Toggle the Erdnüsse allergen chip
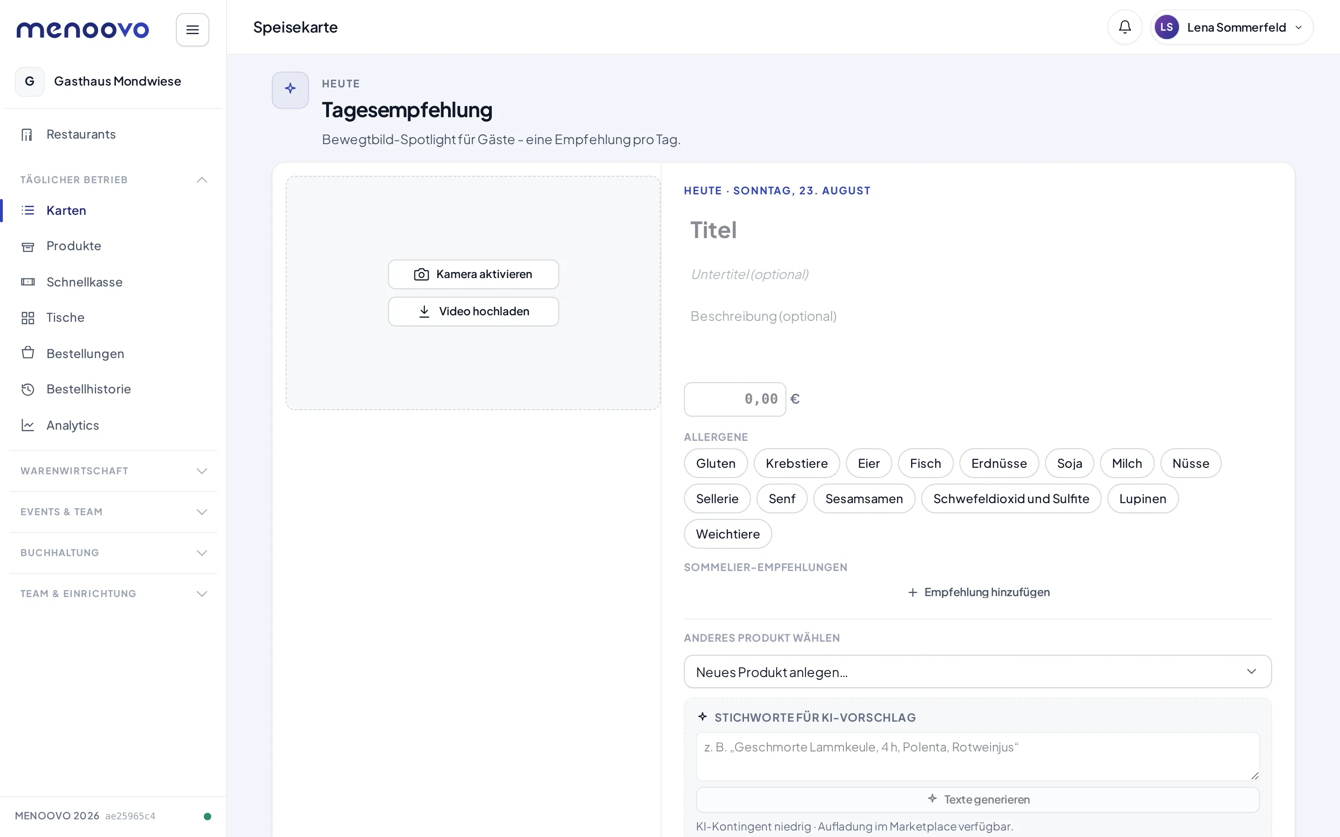1340x837 pixels. click(999, 463)
